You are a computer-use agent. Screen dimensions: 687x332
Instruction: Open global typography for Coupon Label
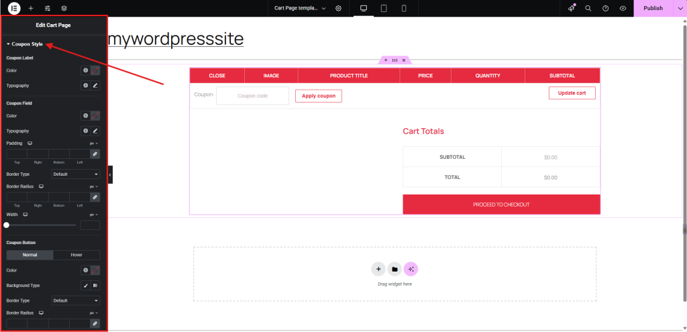pos(85,85)
